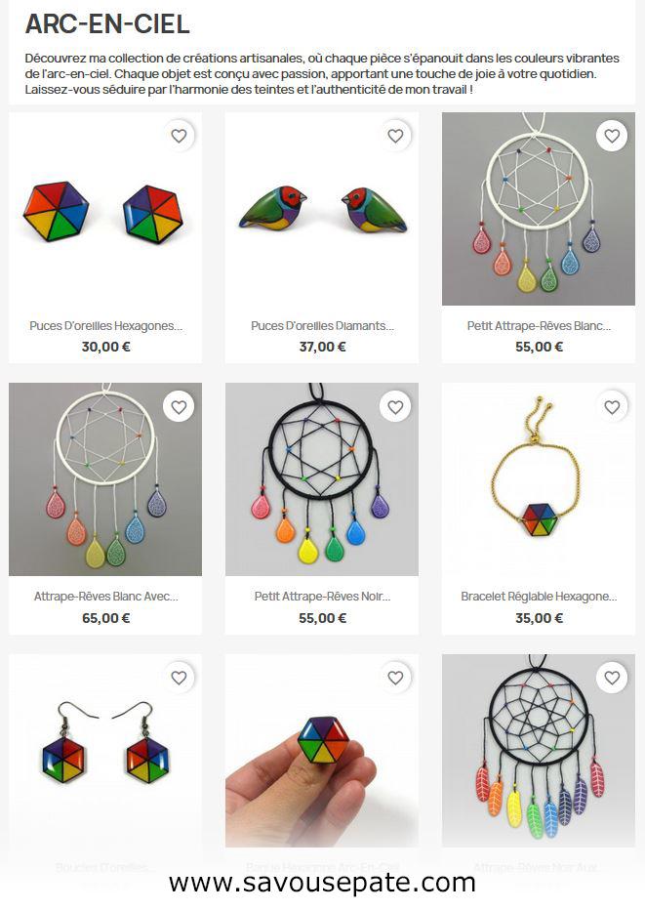Open Bracelet Réglable Hexagone title link
The width and height of the screenshot is (645, 910).
pos(539,596)
